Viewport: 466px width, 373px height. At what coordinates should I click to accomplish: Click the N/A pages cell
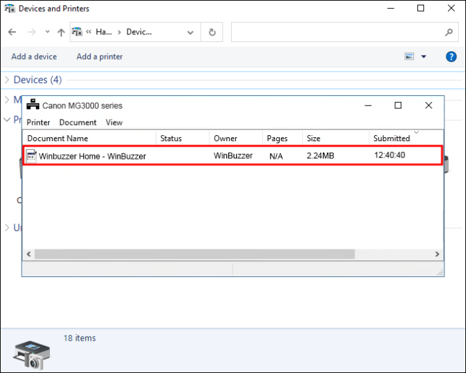tap(276, 156)
